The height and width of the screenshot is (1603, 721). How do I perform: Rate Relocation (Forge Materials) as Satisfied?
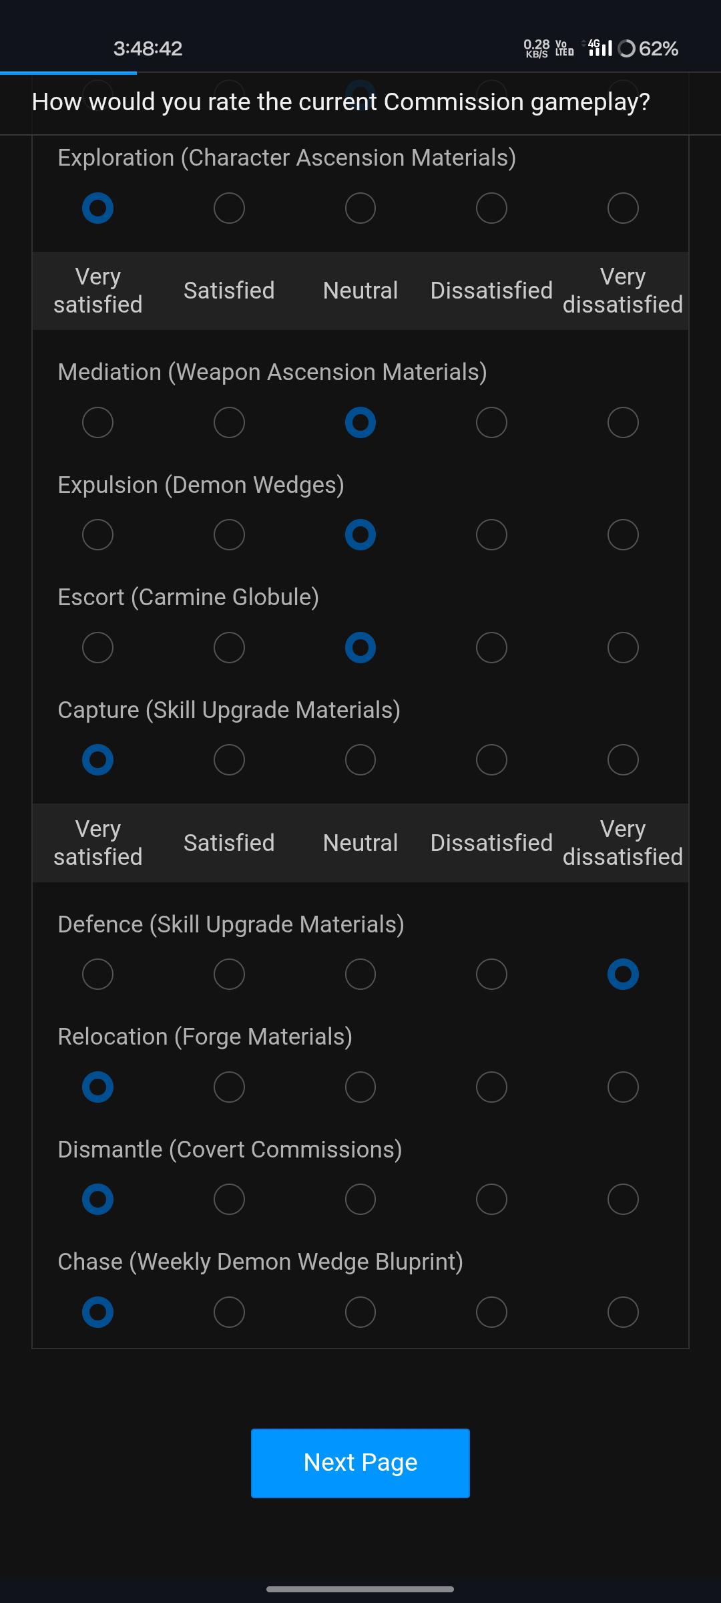click(x=229, y=1087)
